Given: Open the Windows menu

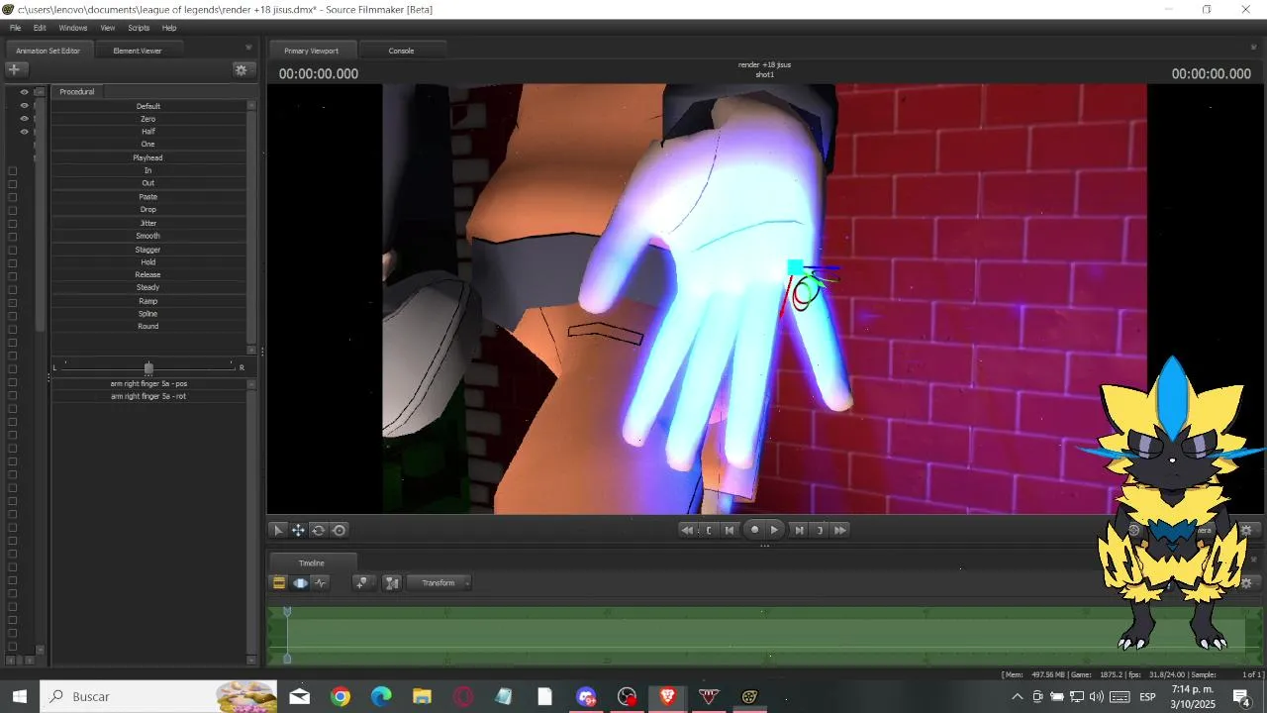Looking at the screenshot, I should pos(73,28).
